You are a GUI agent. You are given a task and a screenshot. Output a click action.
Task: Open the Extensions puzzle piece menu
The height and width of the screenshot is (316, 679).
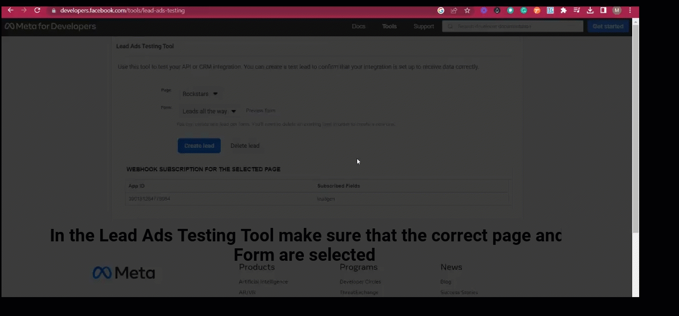tap(563, 10)
